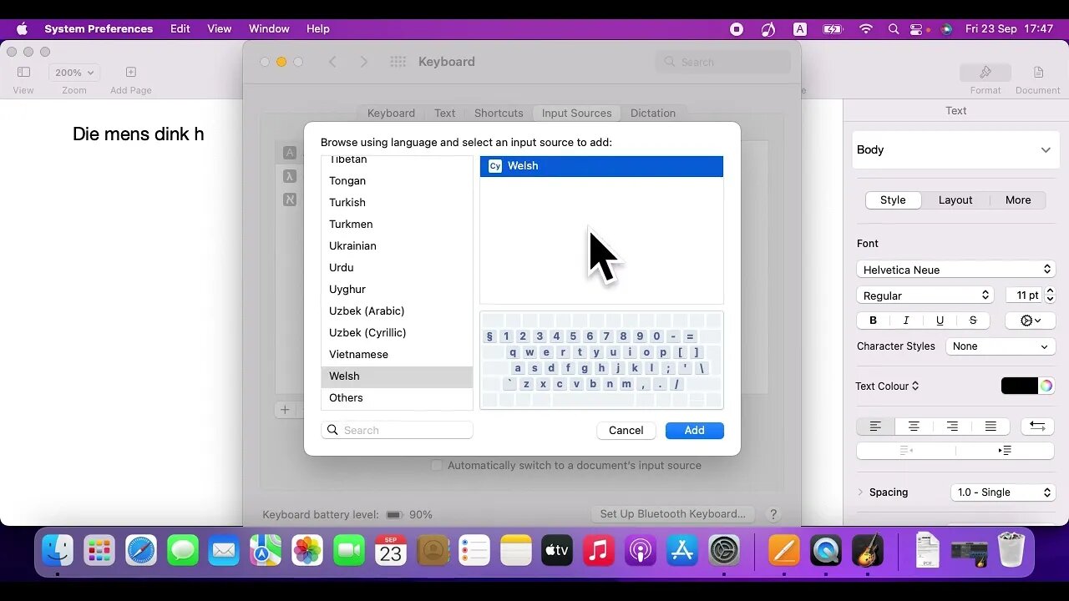Open Spotlight search in menu bar
The height and width of the screenshot is (601, 1069).
click(894, 28)
